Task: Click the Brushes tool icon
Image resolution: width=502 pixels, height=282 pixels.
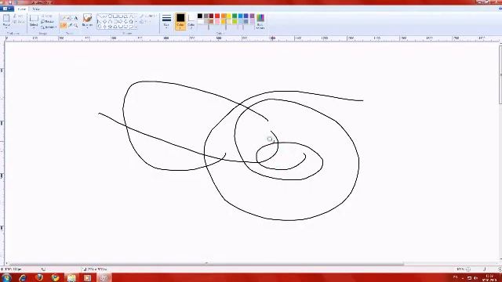Action: coord(87,18)
